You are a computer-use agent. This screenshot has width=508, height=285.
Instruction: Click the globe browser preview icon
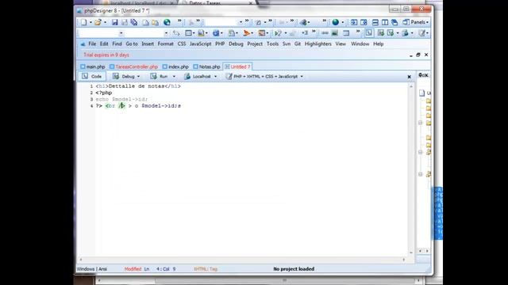[x=167, y=22]
